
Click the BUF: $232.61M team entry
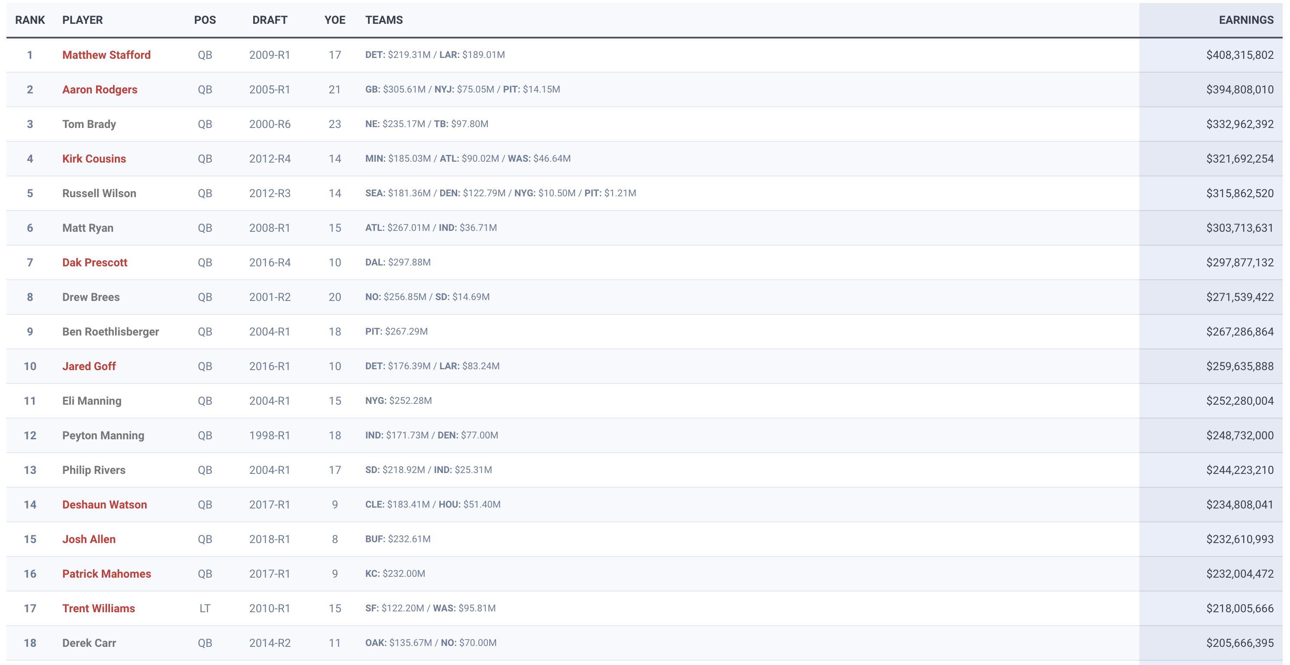(398, 539)
